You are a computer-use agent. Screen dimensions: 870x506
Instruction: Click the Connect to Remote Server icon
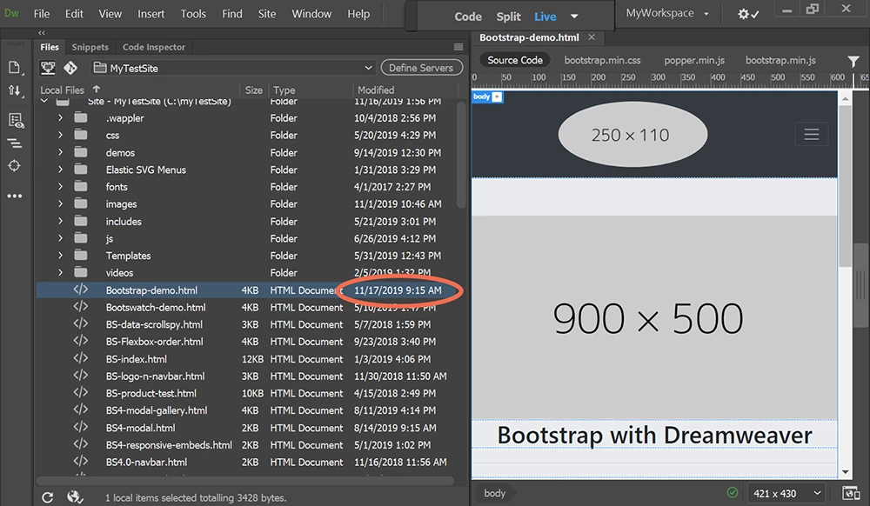48,68
